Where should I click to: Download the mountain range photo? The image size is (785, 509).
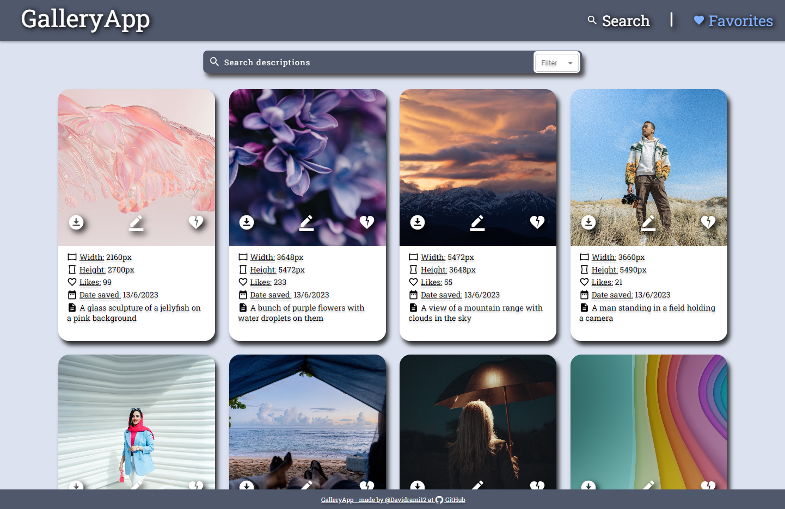pyautogui.click(x=418, y=222)
